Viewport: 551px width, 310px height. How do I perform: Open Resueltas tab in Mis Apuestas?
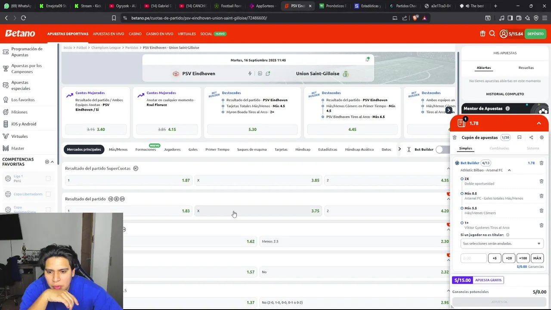pyautogui.click(x=526, y=68)
